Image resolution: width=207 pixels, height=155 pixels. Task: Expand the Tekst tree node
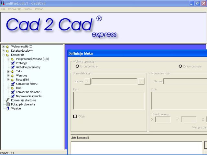click(8, 71)
